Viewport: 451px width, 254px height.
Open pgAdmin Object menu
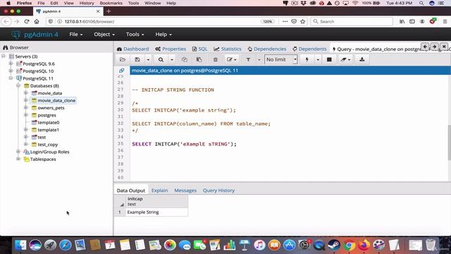point(104,35)
